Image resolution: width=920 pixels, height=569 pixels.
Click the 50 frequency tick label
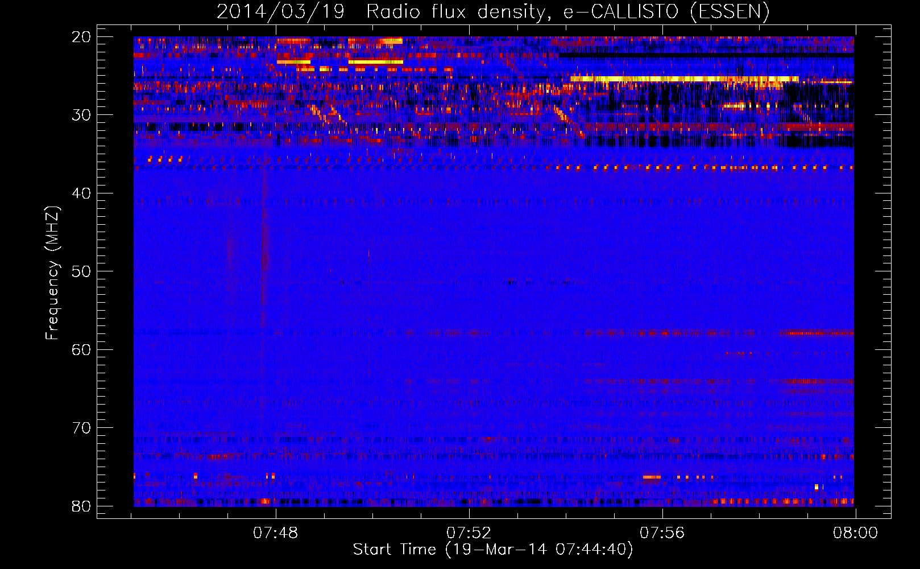pos(81,271)
